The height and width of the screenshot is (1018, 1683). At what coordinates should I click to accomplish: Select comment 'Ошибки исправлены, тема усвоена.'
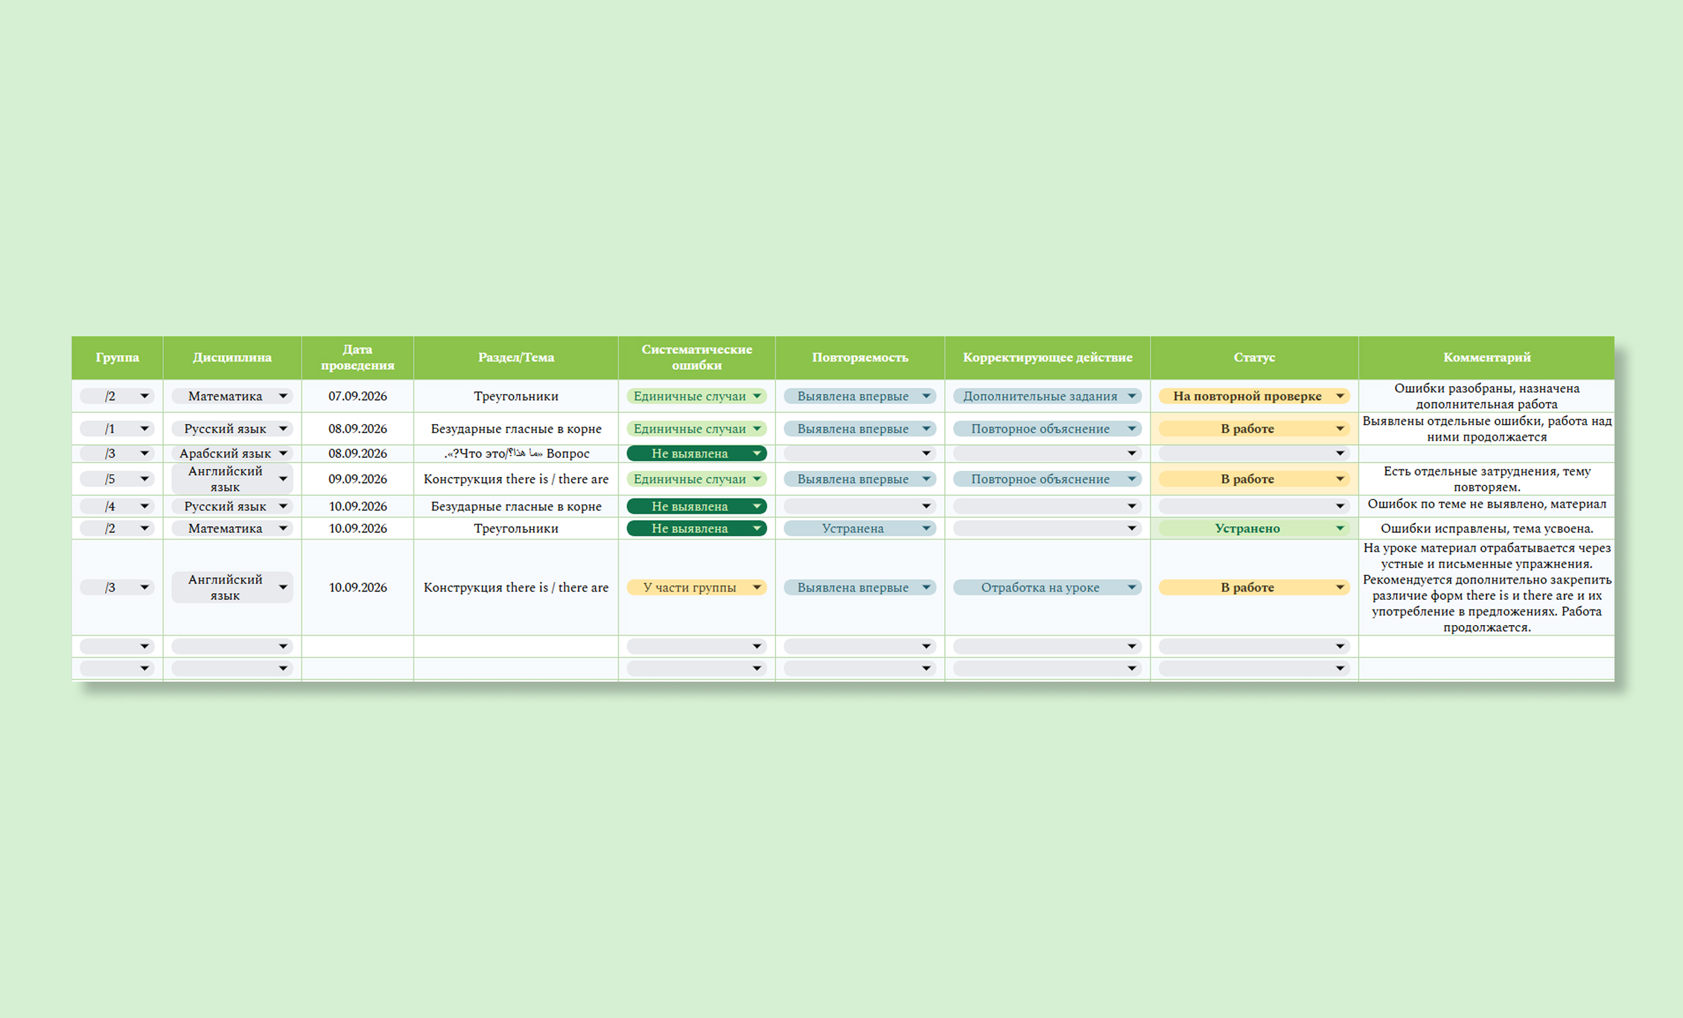(x=1486, y=528)
